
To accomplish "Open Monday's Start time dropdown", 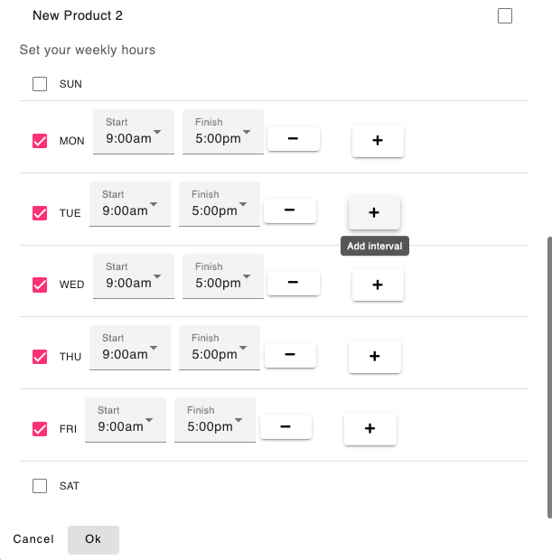I will (134, 133).
